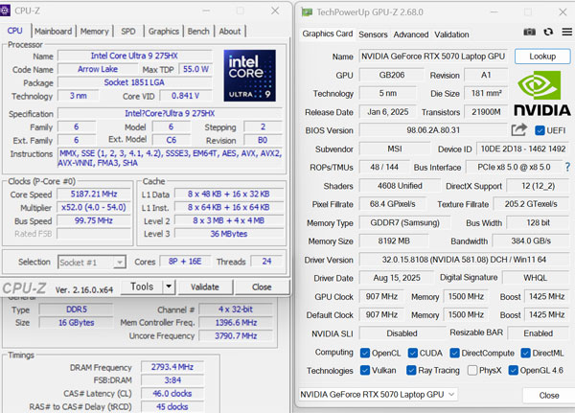Click the GPU-Z screenshot camera icon
The width and height of the screenshot is (575, 413).
click(529, 33)
